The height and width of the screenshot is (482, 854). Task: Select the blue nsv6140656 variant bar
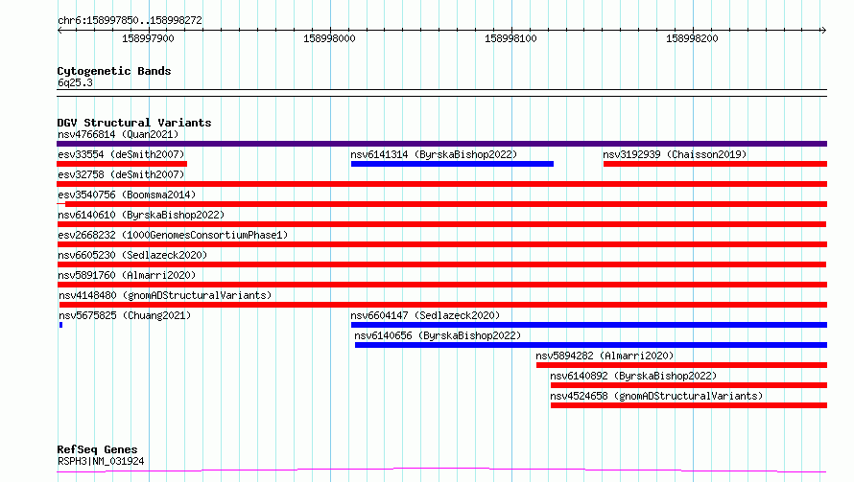point(591,345)
